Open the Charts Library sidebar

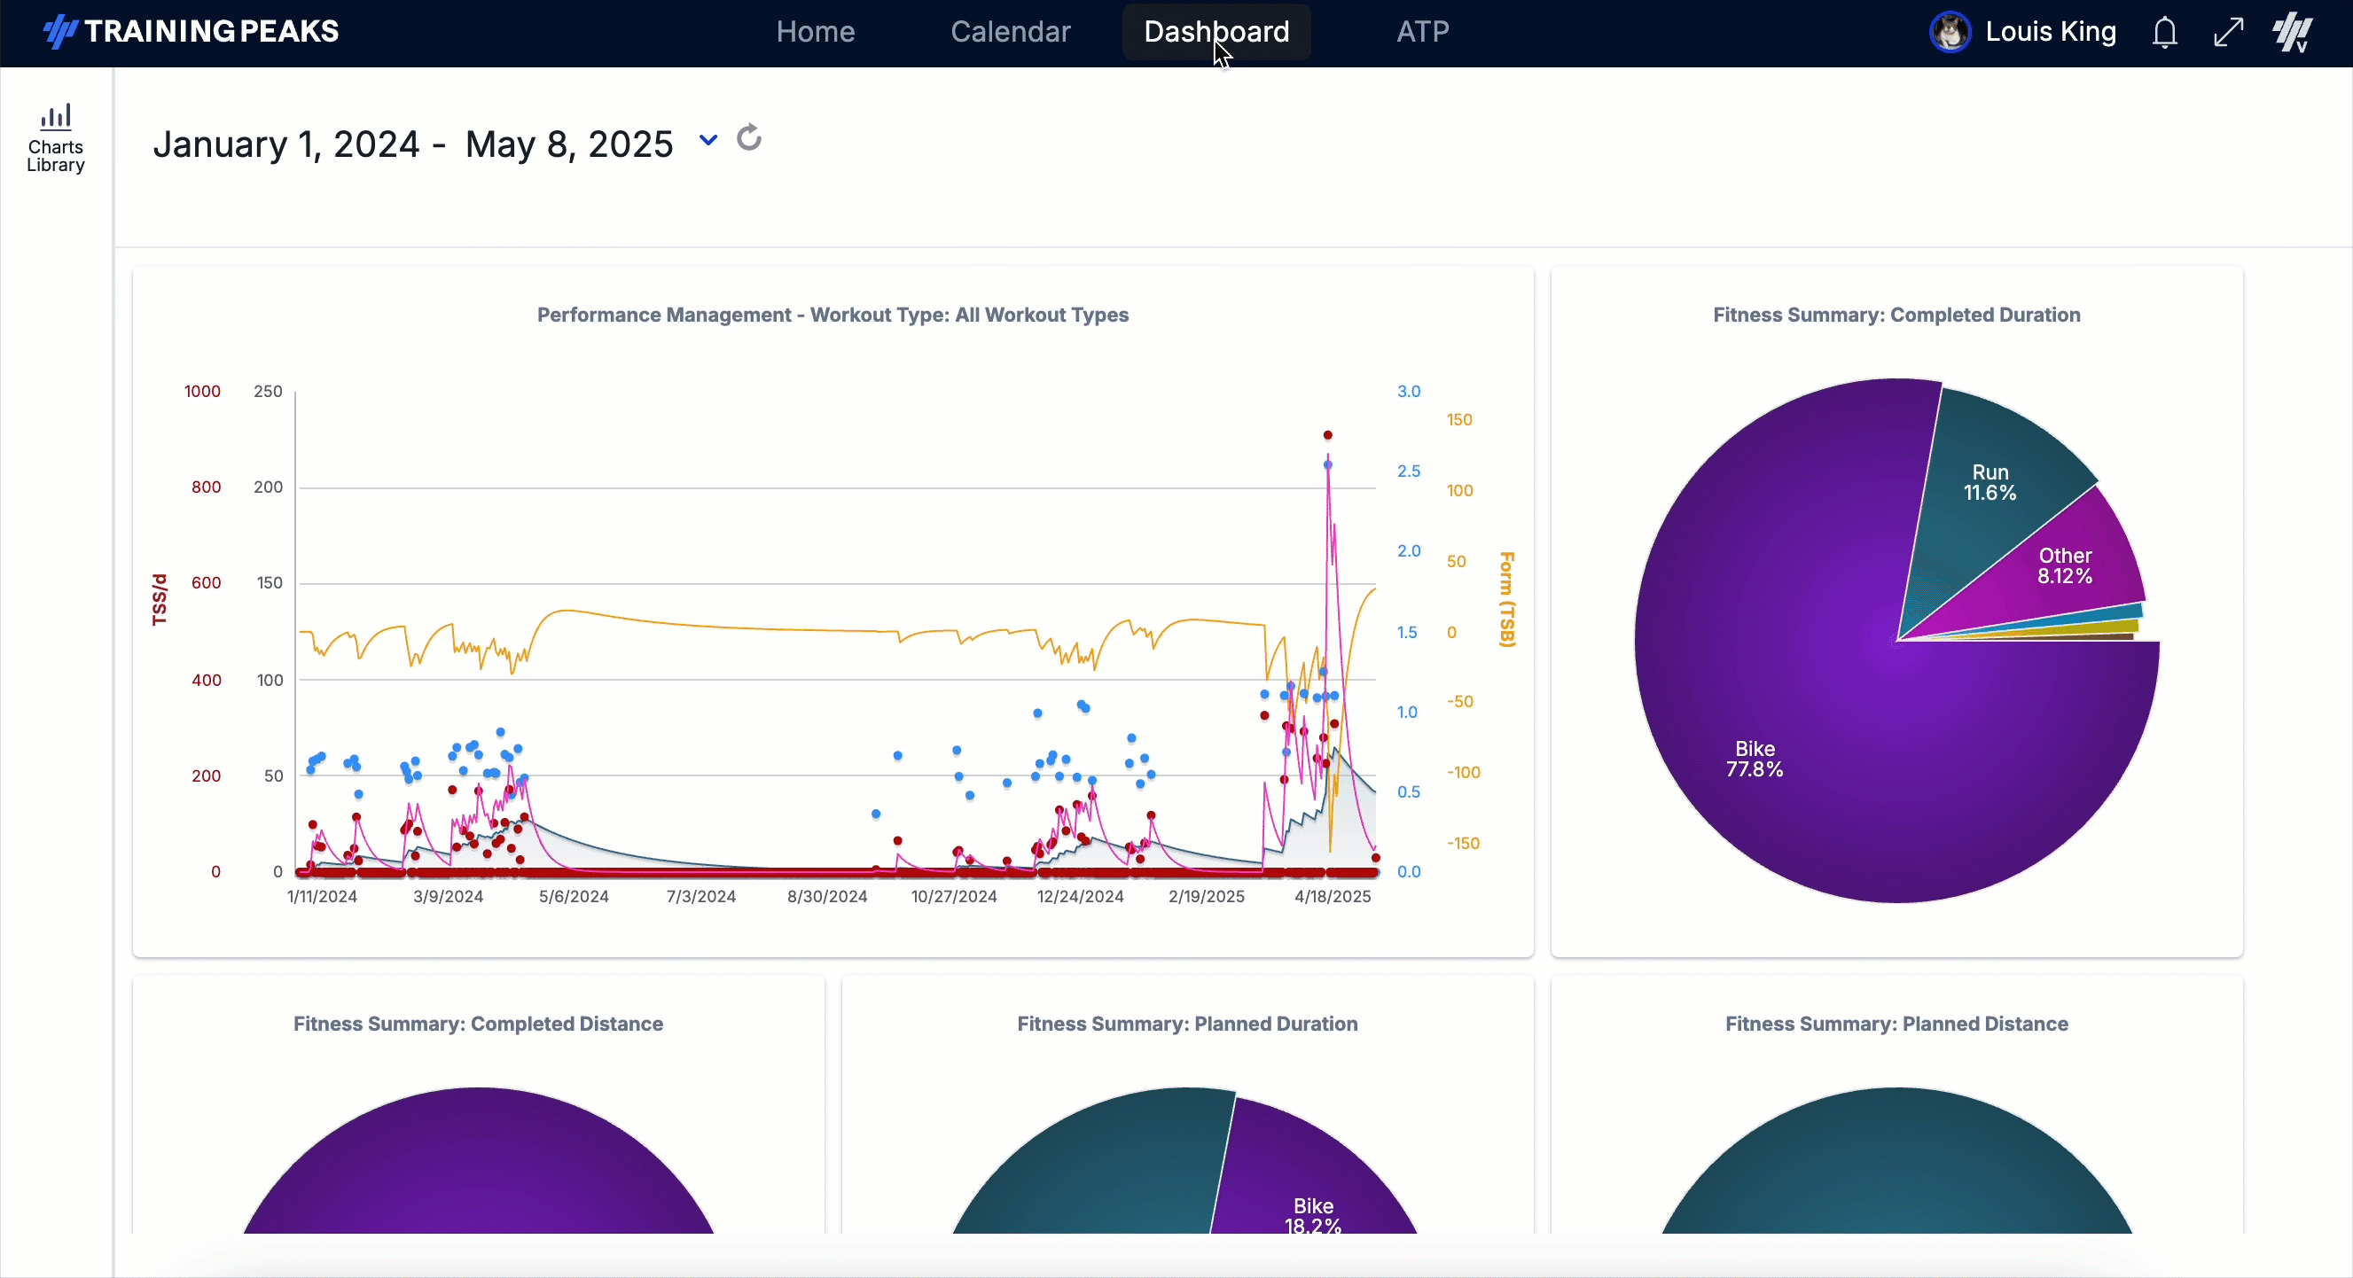click(x=56, y=139)
